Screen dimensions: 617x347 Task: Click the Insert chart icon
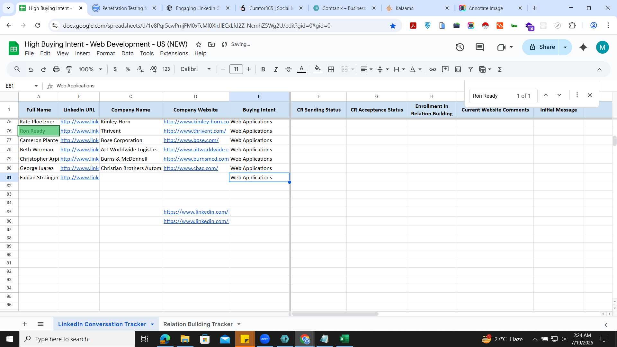tap(458, 69)
